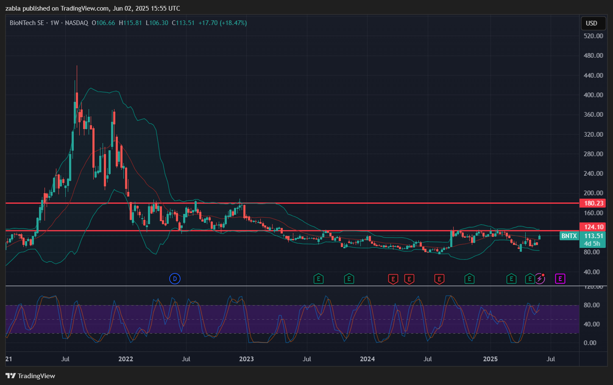613x385 pixels.
Task: Click red E earnings marker under Jul 2024
Action: 439,279
